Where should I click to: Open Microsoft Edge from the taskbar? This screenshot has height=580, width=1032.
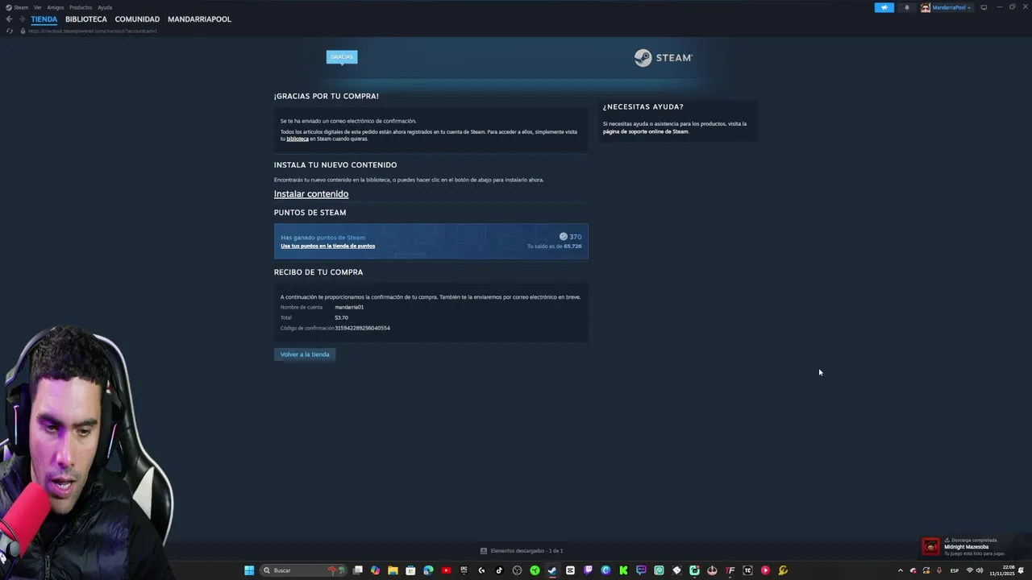pyautogui.click(x=428, y=570)
